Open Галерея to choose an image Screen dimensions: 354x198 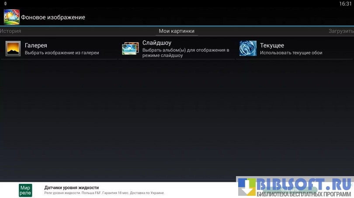click(x=36, y=45)
